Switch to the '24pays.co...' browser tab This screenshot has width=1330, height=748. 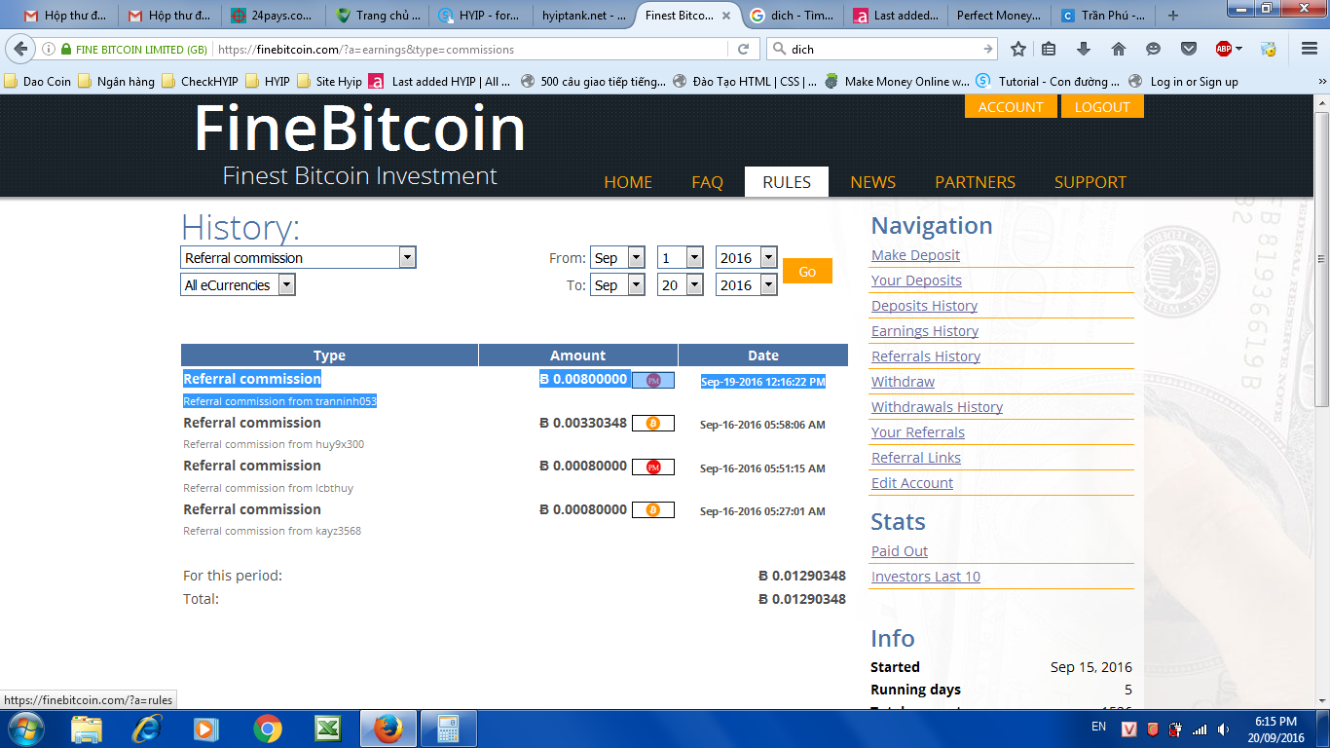[271, 16]
